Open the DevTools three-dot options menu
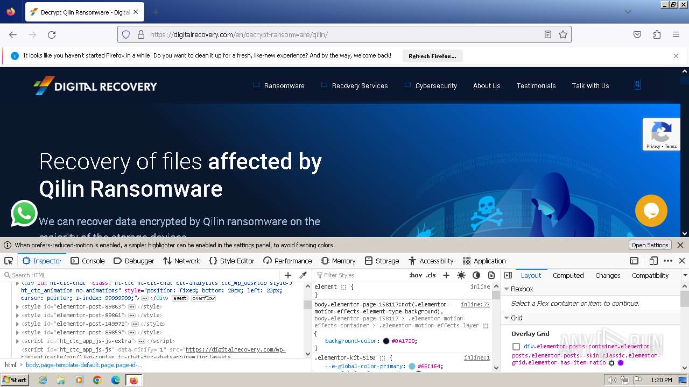Viewport: 689px width, 387px height. (x=668, y=261)
